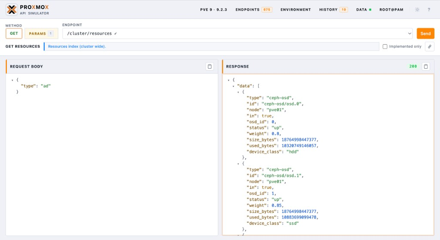The width and height of the screenshot is (440, 240).
Task: Open help via question mark icon
Action: 429,9
